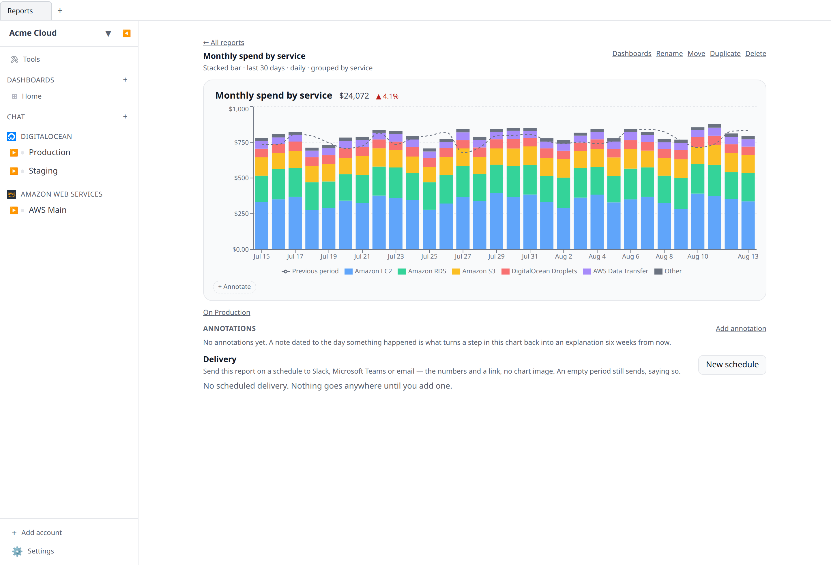Click the $500 y-axis label

click(241, 178)
